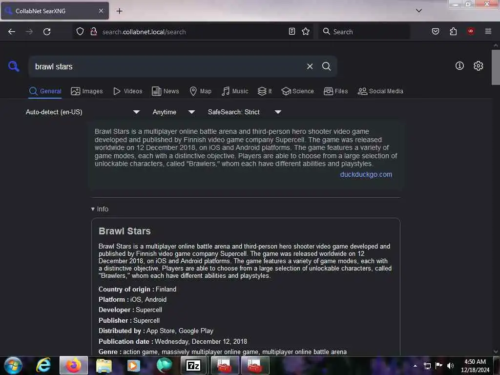
Task: Switch to Map search category
Action: pos(200,91)
